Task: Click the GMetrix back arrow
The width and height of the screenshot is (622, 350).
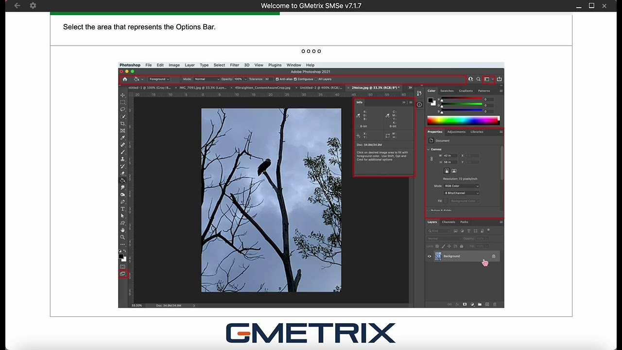Action: 17,6
